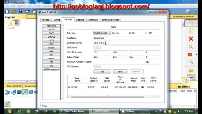Select the Components category icon
The height and width of the screenshot is (114, 202).
tap(19, 92)
